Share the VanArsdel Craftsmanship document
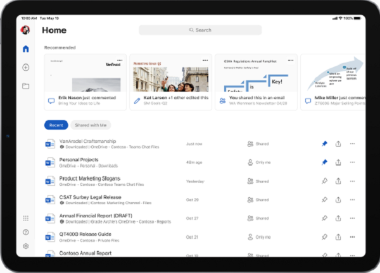Image resolution: width=380 pixels, height=273 pixels. click(338, 144)
